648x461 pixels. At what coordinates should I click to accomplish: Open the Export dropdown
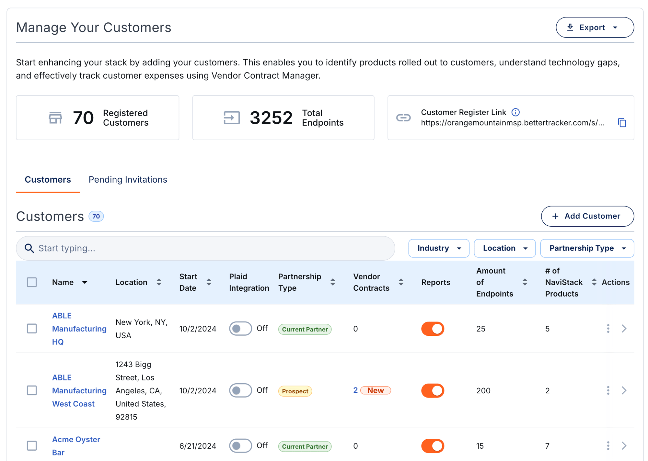click(x=595, y=28)
